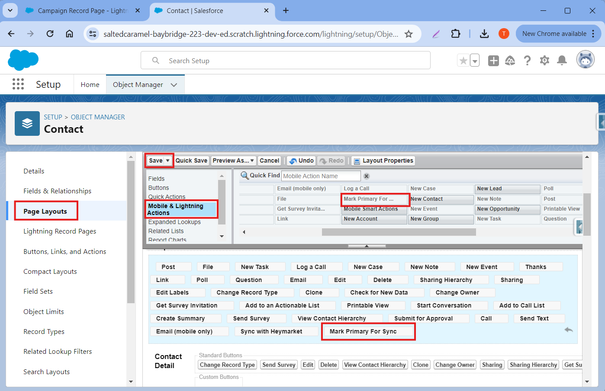Click the Redo button
Screen dimensions: 605x391
pos(331,160)
